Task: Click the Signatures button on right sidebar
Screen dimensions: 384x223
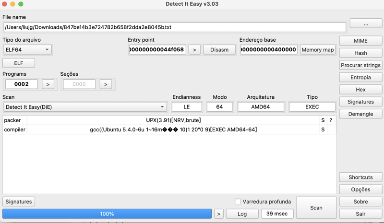Action: click(x=360, y=102)
